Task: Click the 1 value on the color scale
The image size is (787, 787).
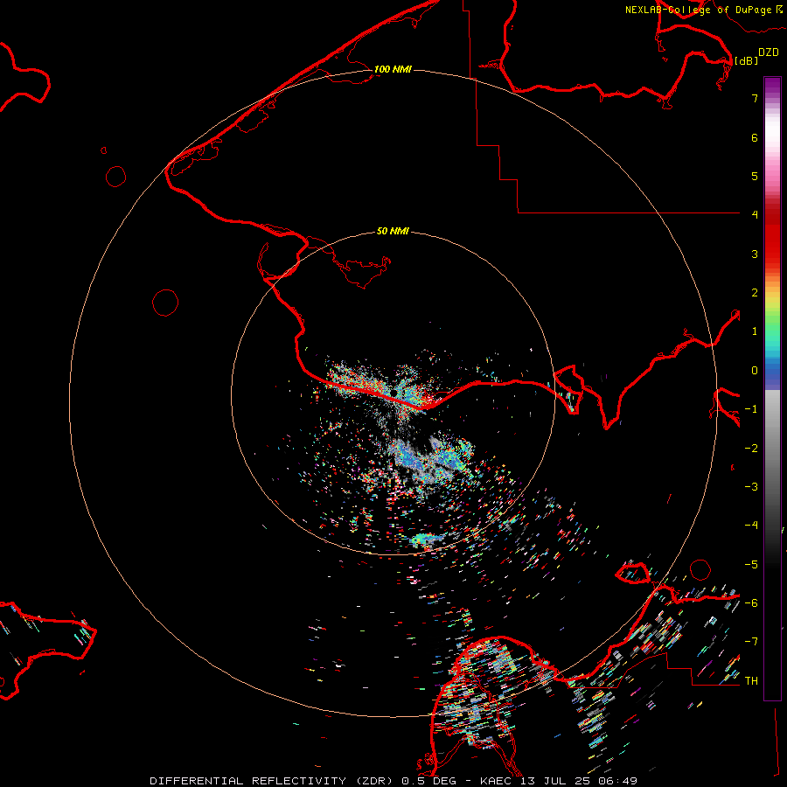Action: [x=755, y=331]
